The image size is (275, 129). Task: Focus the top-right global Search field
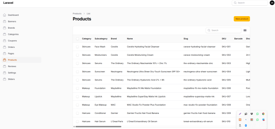click(250, 3)
